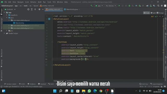Toggle the Emulator tool window on right edge
This screenshot has height=94, width=167.
166,60
